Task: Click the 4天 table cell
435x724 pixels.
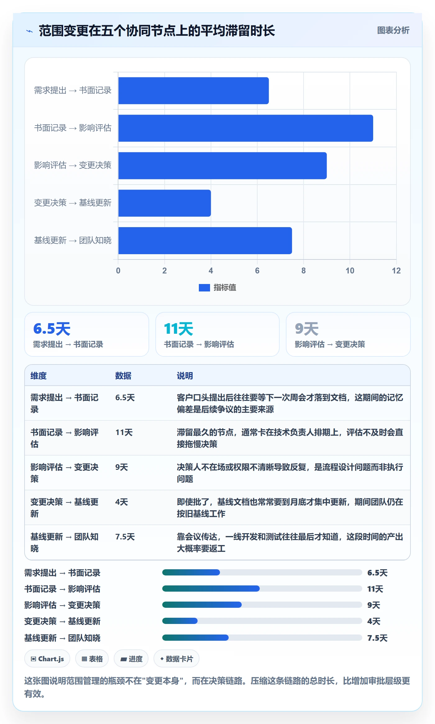Action: pos(121,502)
